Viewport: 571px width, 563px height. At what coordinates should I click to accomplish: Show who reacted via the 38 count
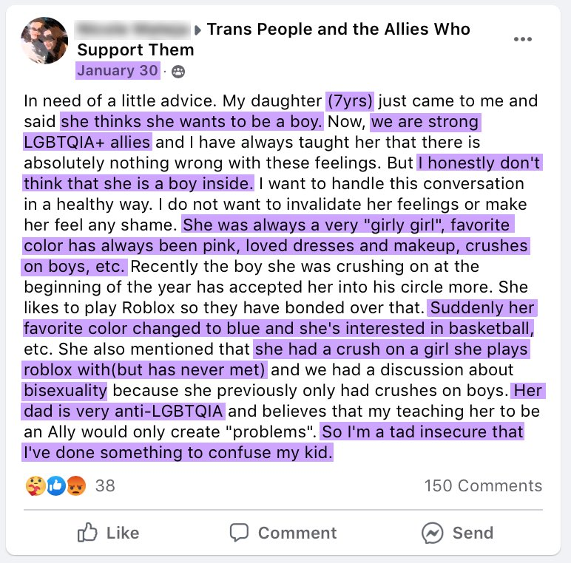coord(105,485)
